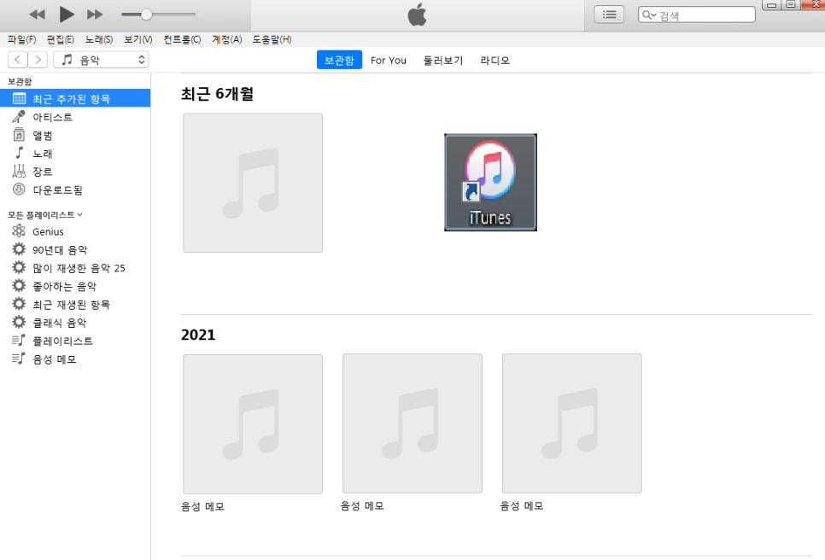Skip forward with fast-forward button
Image resolution: width=825 pixels, height=560 pixels.
95,15
